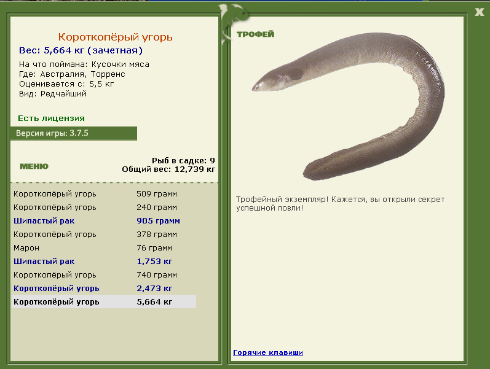Image resolution: width=490 pixels, height=369 pixels.
Task: Click the Оценивается с: 5,5 кг line
Action: (66, 84)
